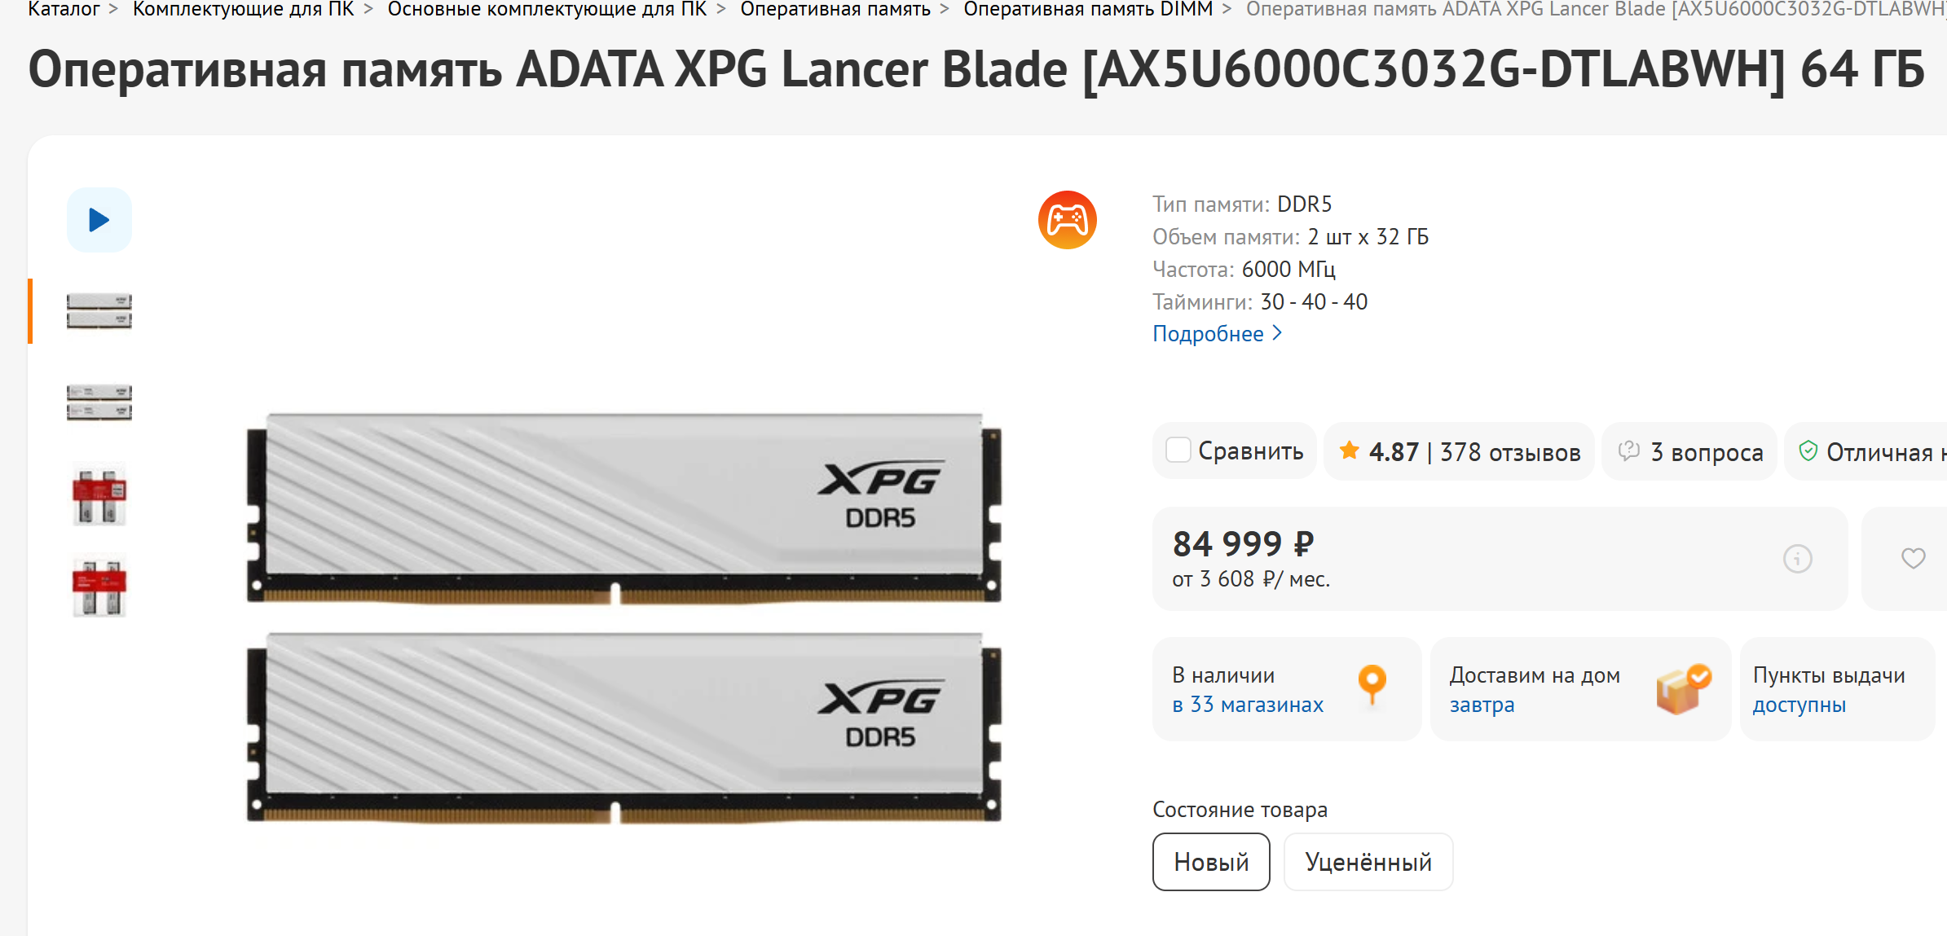This screenshot has width=1947, height=936.
Task: Expand specs via Подробнее chevron link
Action: [1218, 334]
